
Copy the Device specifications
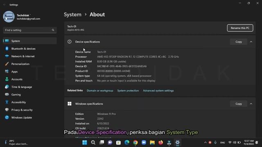click(x=239, y=42)
